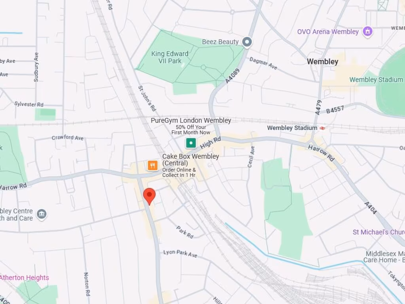
Task: Click the Atherton Heights label
Action: (24, 277)
